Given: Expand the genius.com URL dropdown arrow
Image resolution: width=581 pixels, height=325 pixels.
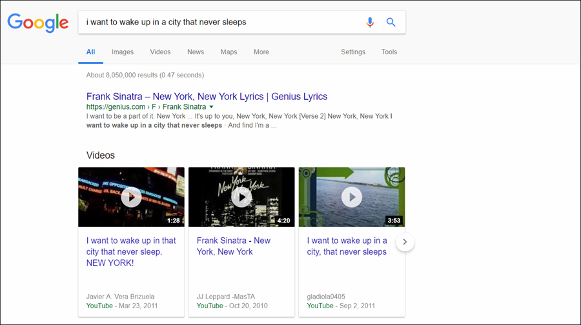Looking at the screenshot, I should tap(211, 107).
